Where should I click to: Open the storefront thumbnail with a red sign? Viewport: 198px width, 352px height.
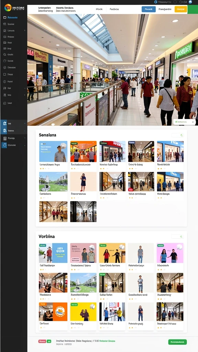point(112,151)
